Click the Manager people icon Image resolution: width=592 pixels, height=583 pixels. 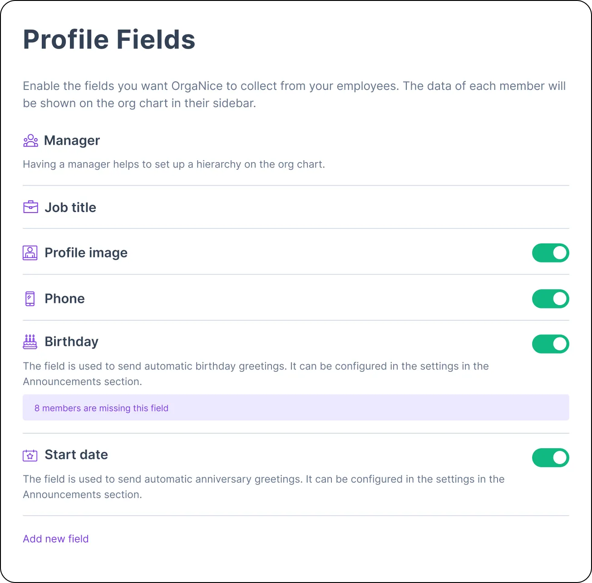tap(30, 140)
